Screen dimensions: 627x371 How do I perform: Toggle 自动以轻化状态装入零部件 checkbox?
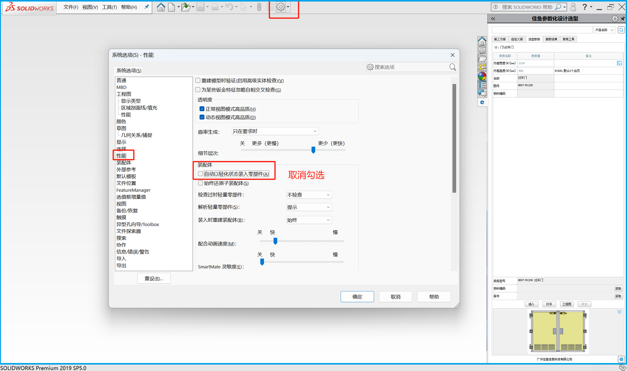pyautogui.click(x=201, y=174)
